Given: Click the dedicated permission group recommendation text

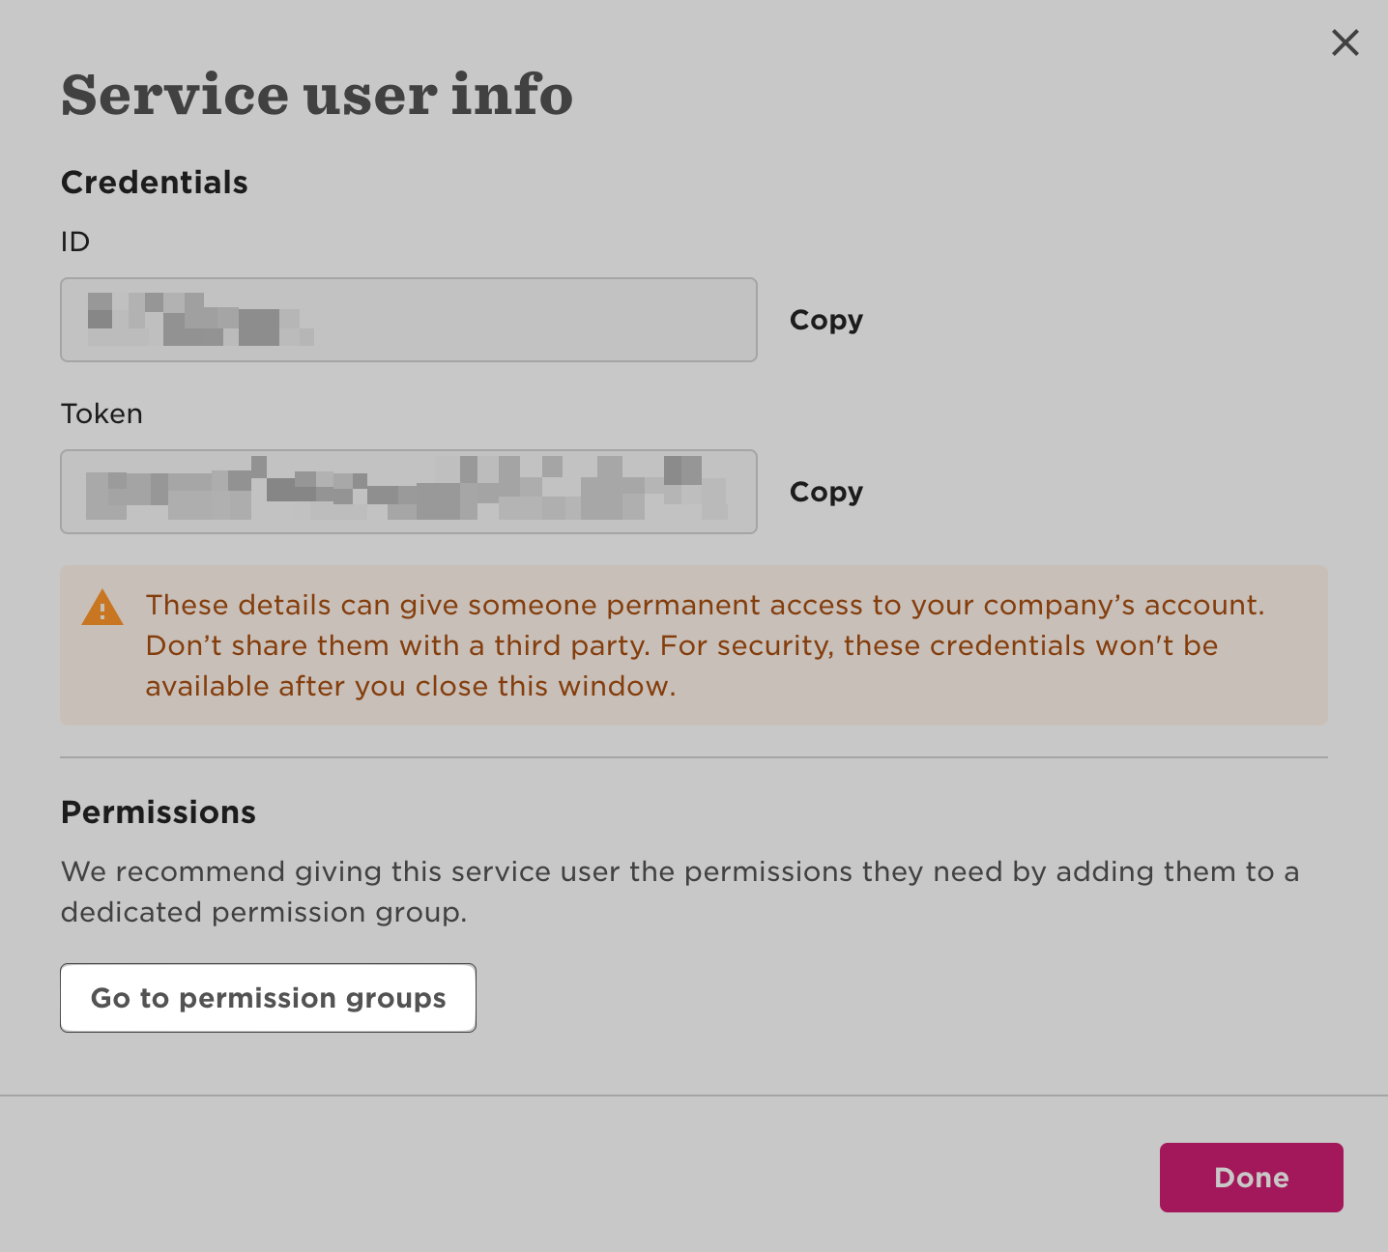Looking at the screenshot, I should 677,891.
